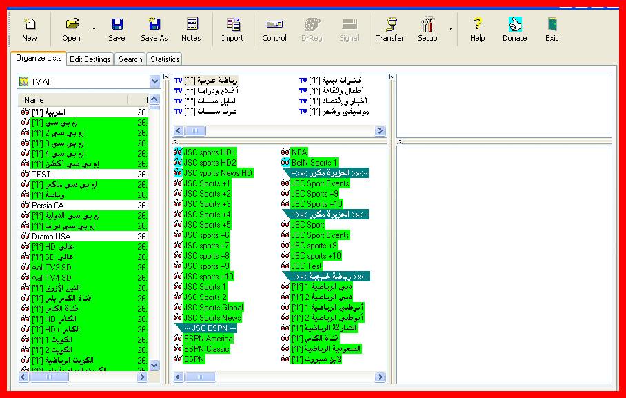Start Transfer to the receiver
Viewport: 626px width, 398px height.
click(x=390, y=30)
